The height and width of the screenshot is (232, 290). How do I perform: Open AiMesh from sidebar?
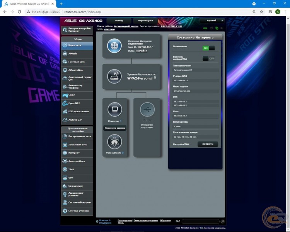click(77, 54)
